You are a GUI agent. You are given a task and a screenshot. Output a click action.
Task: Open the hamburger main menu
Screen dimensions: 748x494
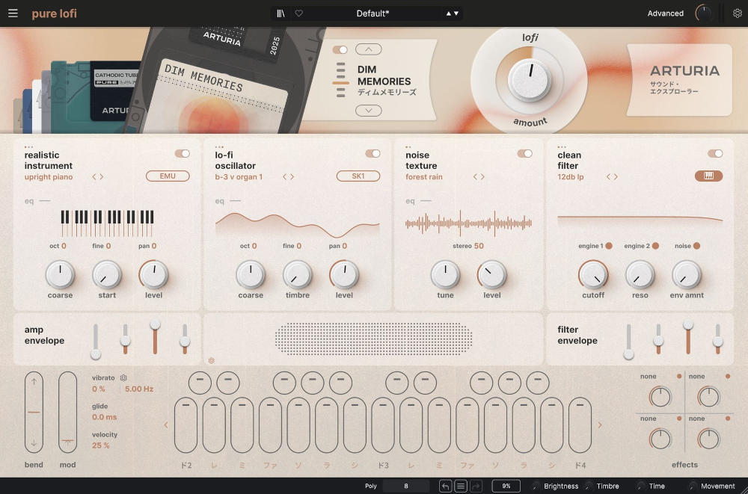click(13, 13)
